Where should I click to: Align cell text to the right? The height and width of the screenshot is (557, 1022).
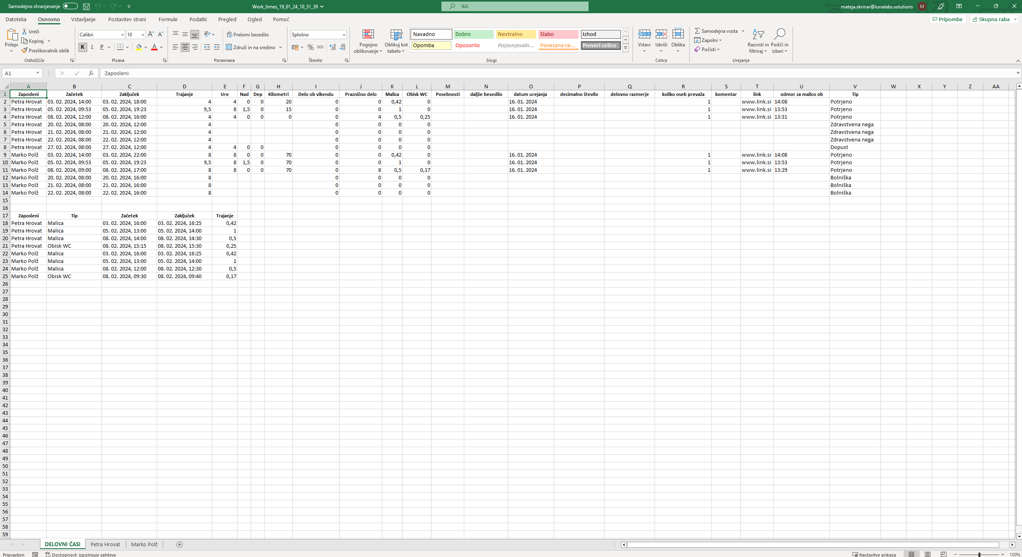(x=195, y=47)
